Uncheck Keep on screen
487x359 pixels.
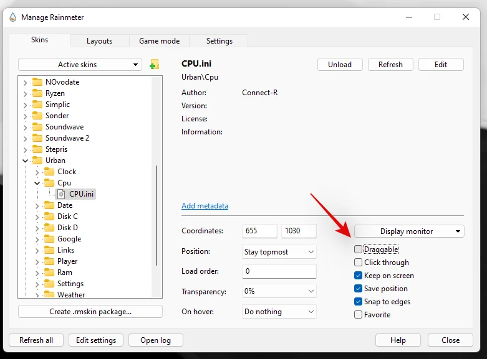tap(358, 275)
